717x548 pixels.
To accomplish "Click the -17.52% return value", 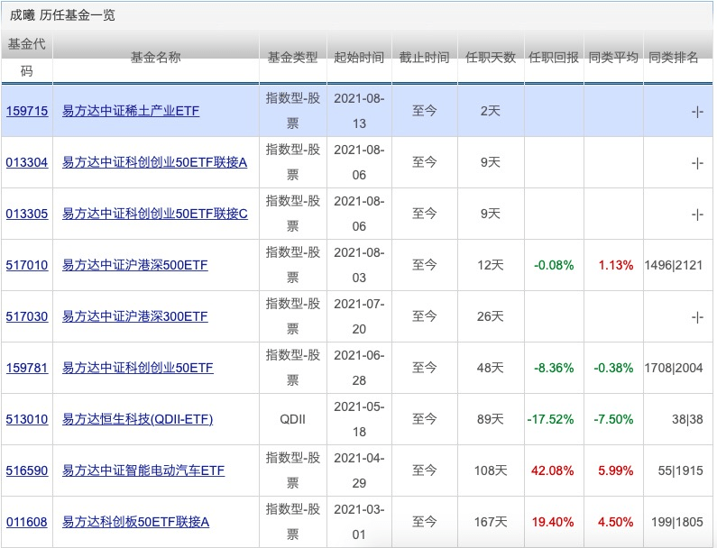I will [550, 420].
